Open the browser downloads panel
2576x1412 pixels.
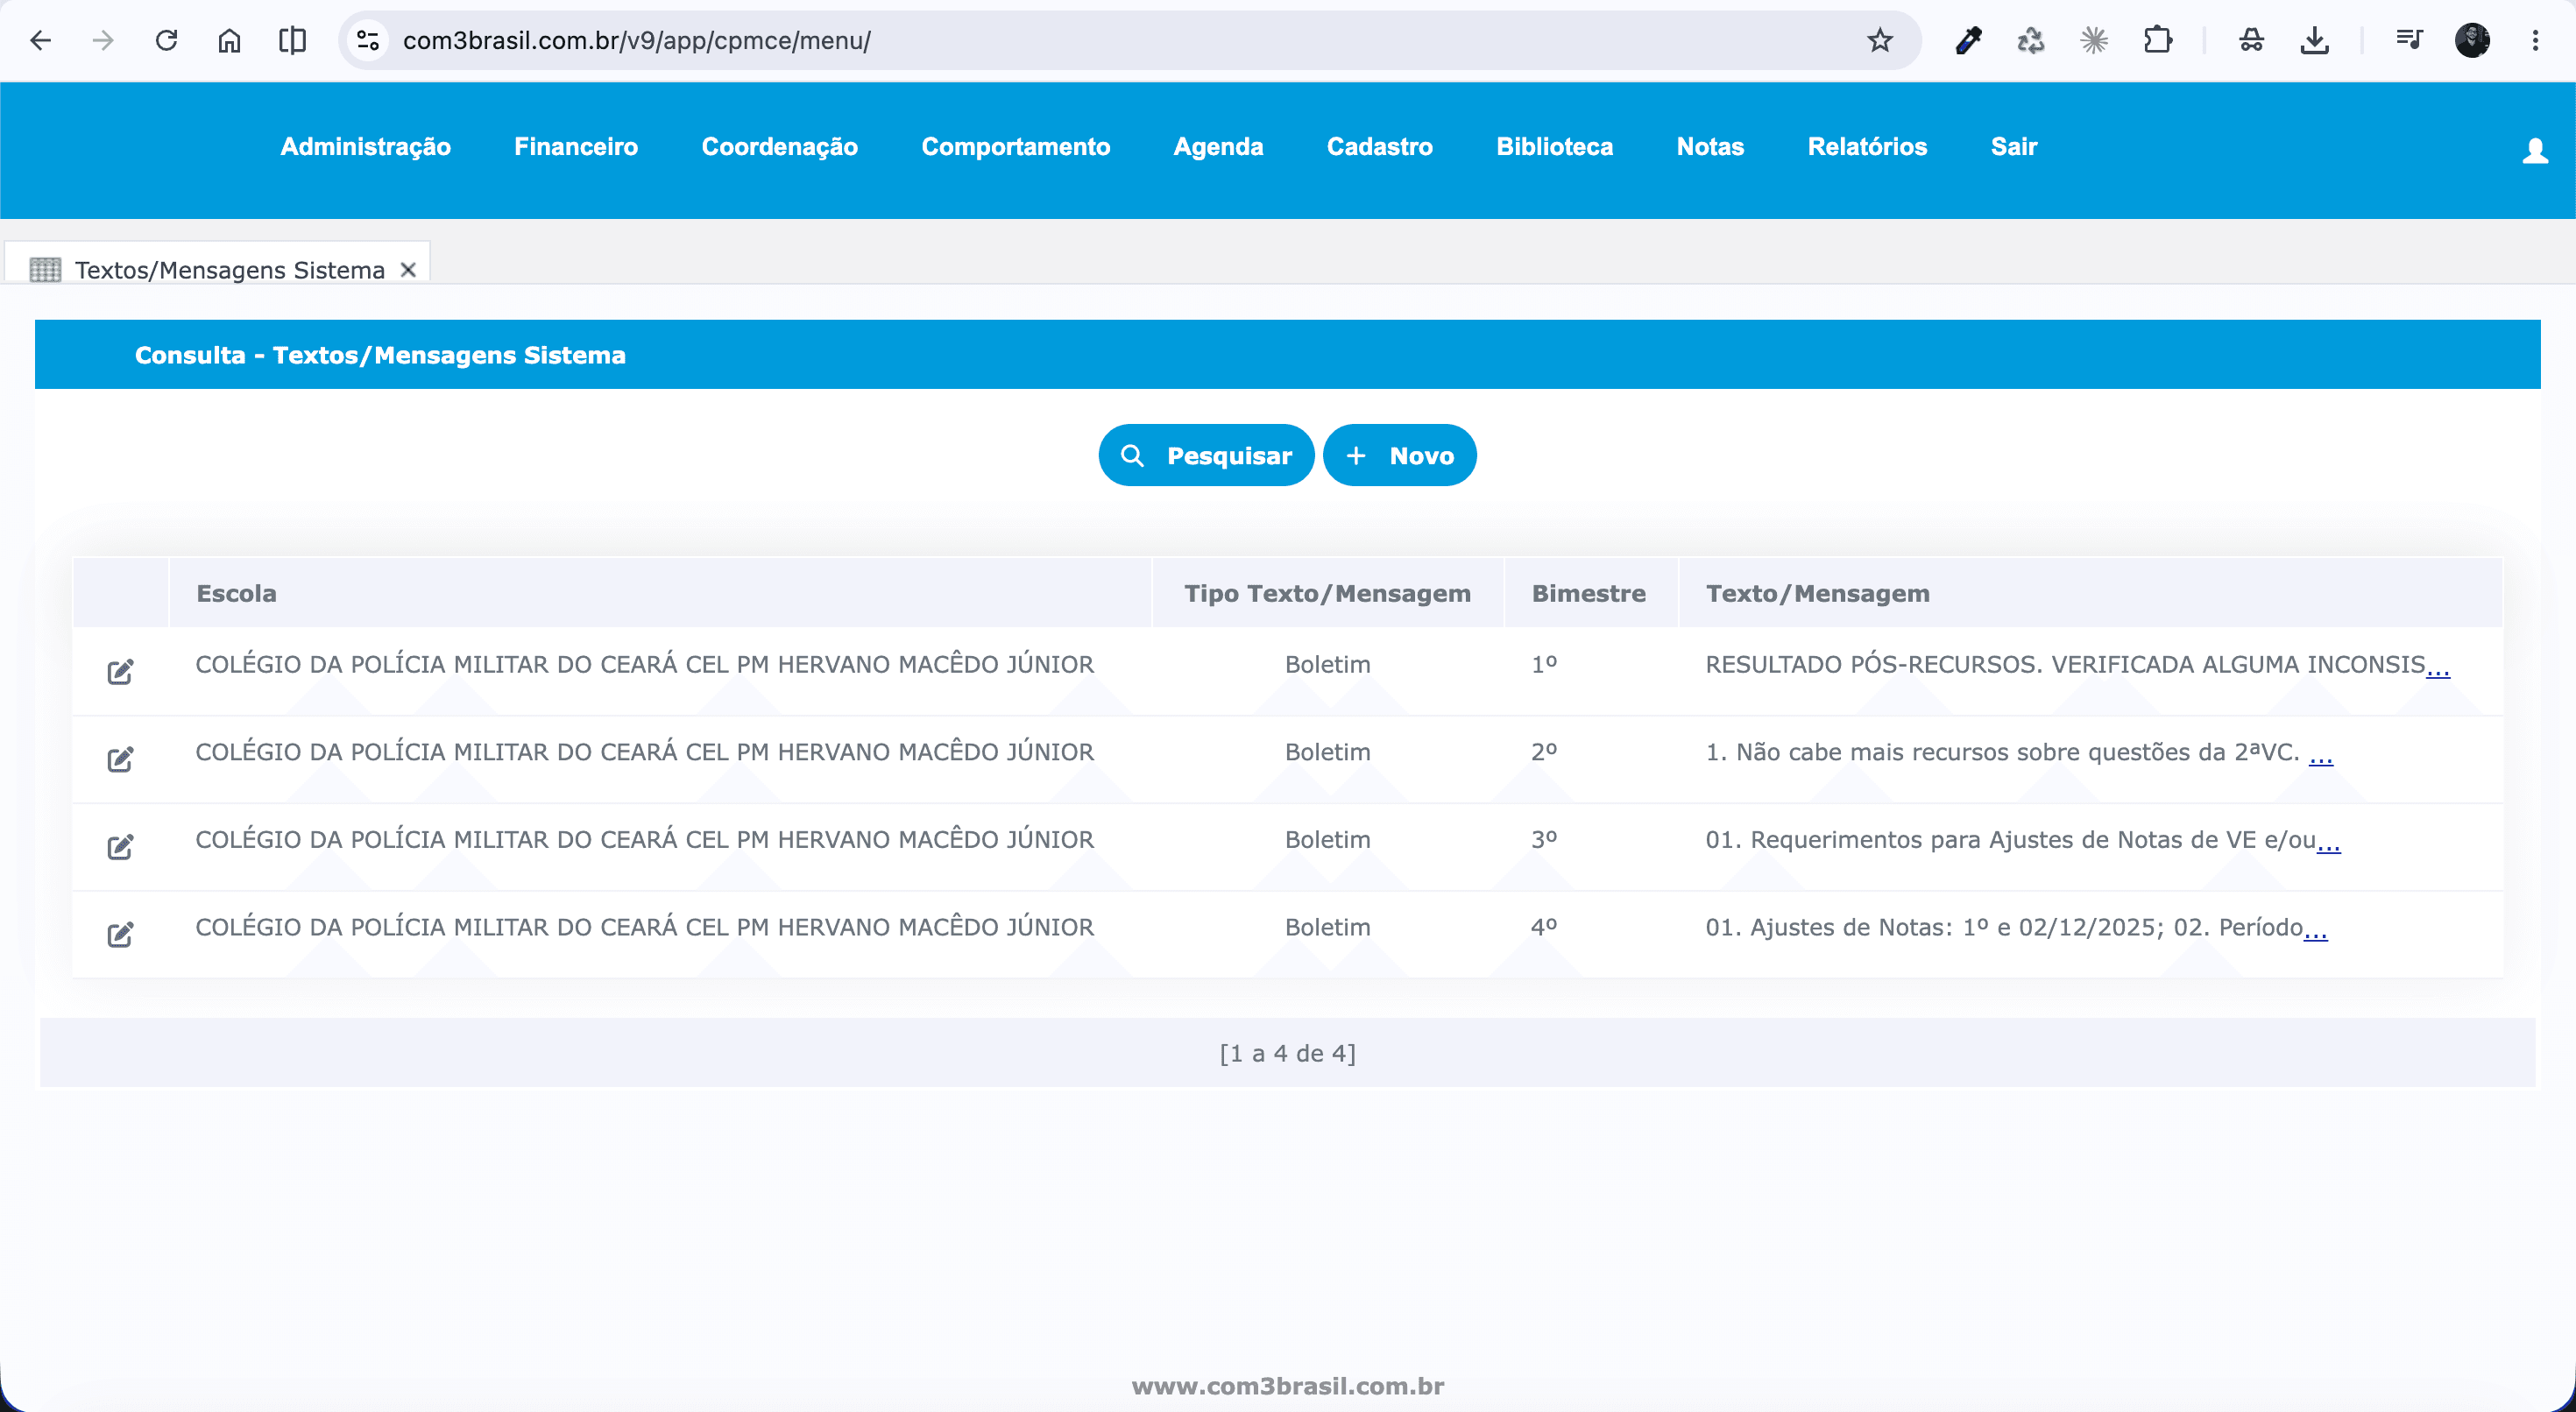[x=2314, y=40]
